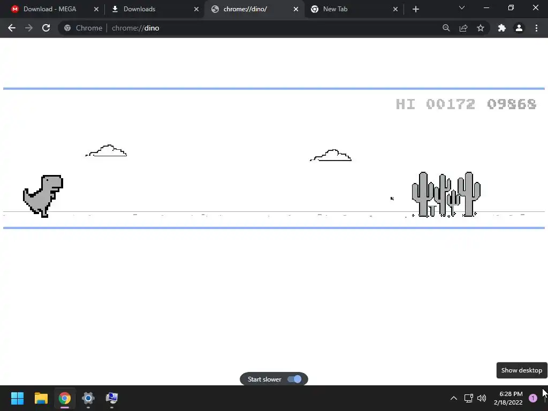Restore down the Chrome window
This screenshot has width=548, height=411.
click(511, 7)
